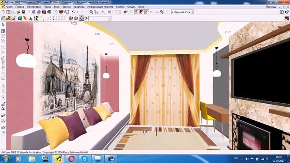Open Windows Explorer from taskbar
Screen dimensions: 290x163
click(32, 159)
